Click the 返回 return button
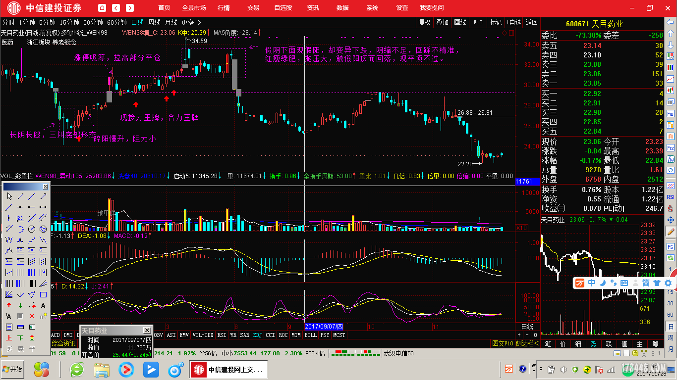The image size is (677, 380). click(x=531, y=22)
